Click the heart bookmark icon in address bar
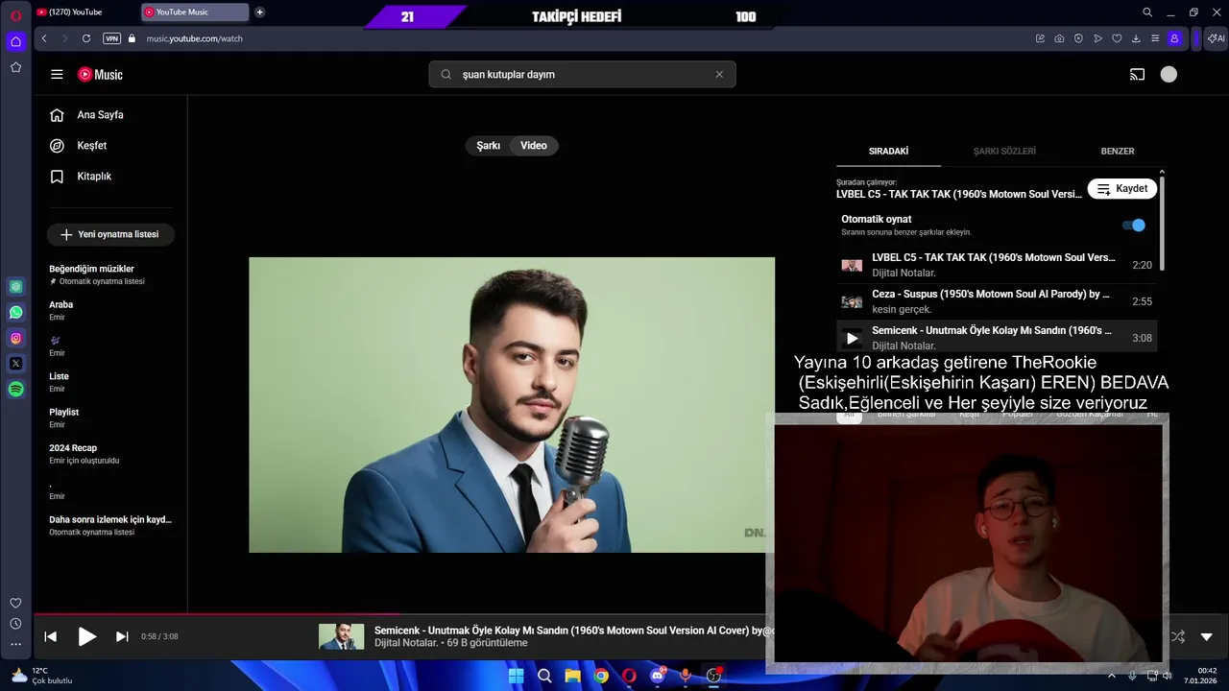 pyautogui.click(x=1117, y=38)
